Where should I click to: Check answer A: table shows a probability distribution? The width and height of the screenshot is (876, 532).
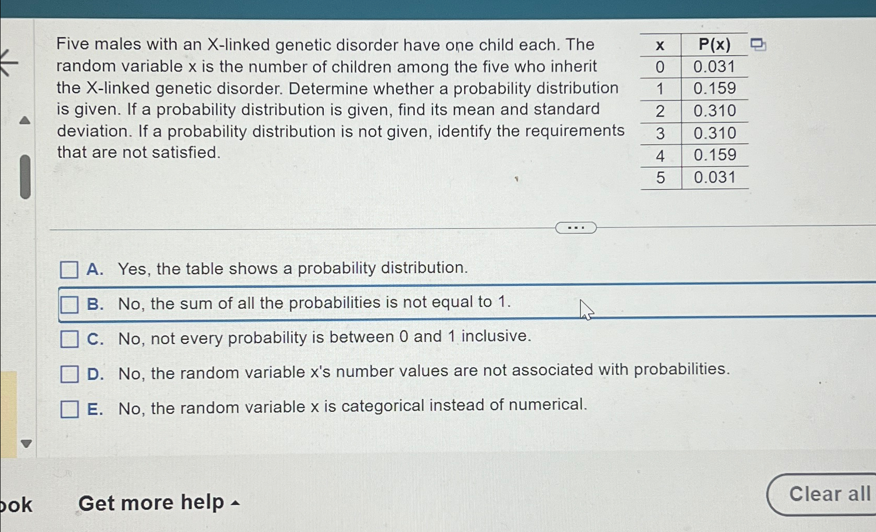(69, 270)
